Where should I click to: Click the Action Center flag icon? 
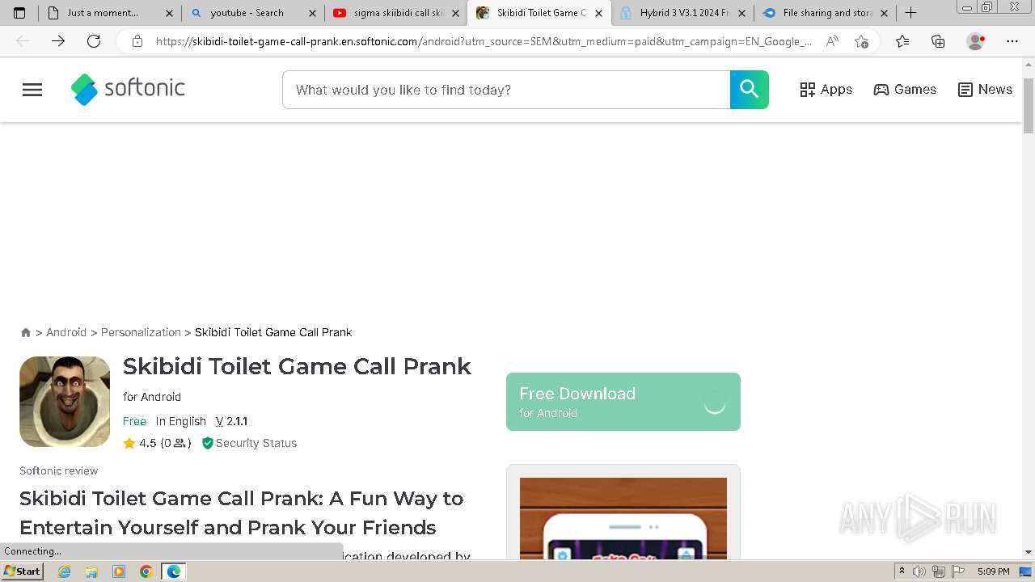tap(957, 571)
